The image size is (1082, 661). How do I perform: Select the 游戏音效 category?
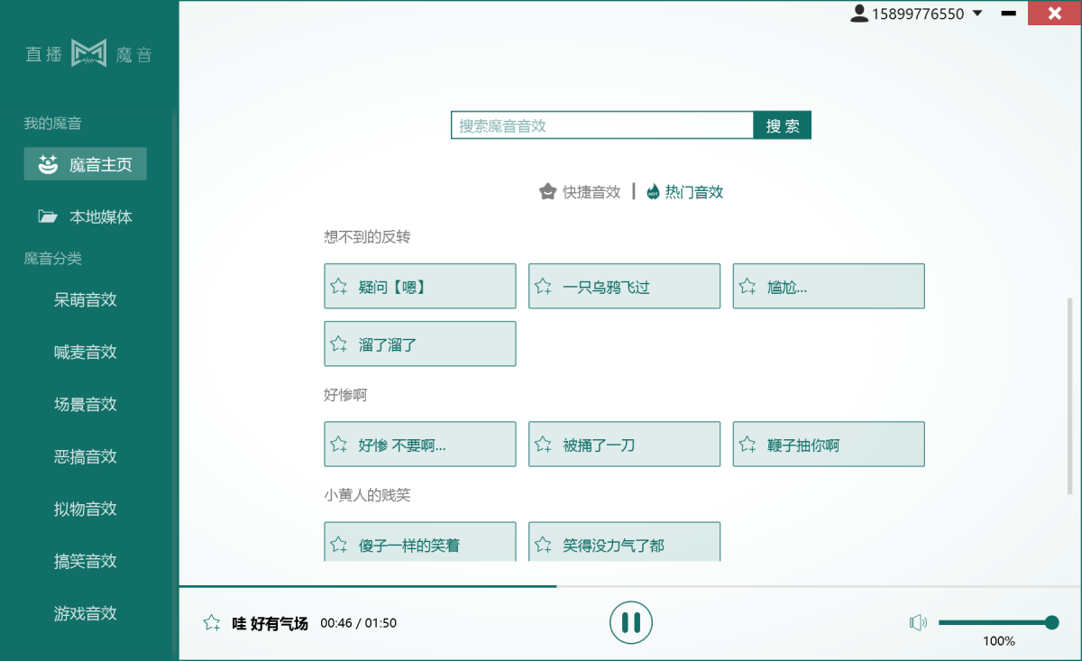point(85,612)
